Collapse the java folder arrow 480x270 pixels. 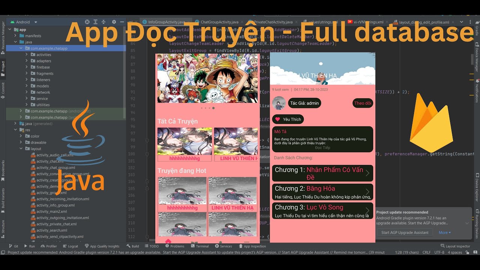(15, 42)
